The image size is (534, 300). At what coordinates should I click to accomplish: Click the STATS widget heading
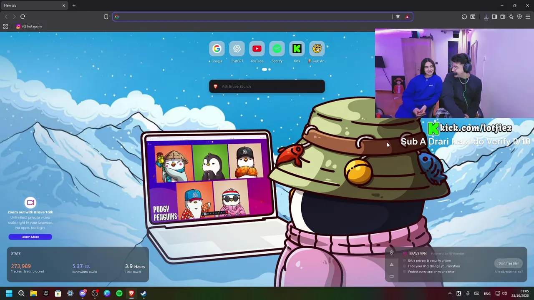coord(16,253)
